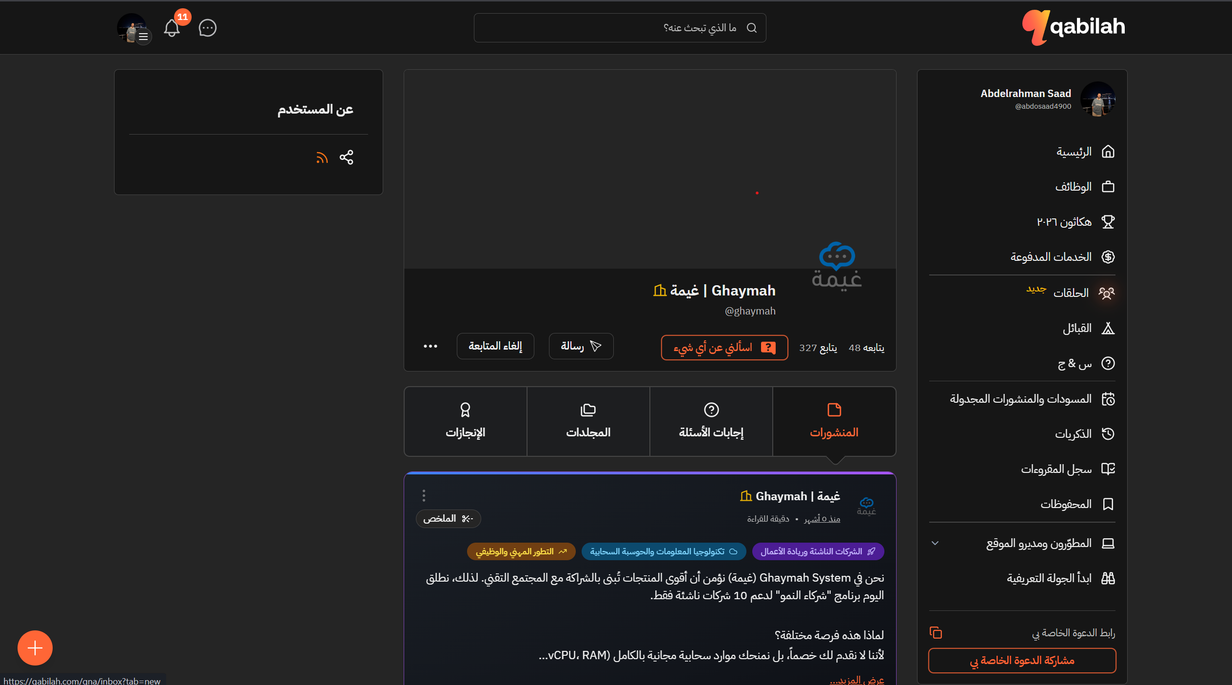1232x685 pixels.
Task: Click the @ghaymah handle text
Action: click(750, 311)
